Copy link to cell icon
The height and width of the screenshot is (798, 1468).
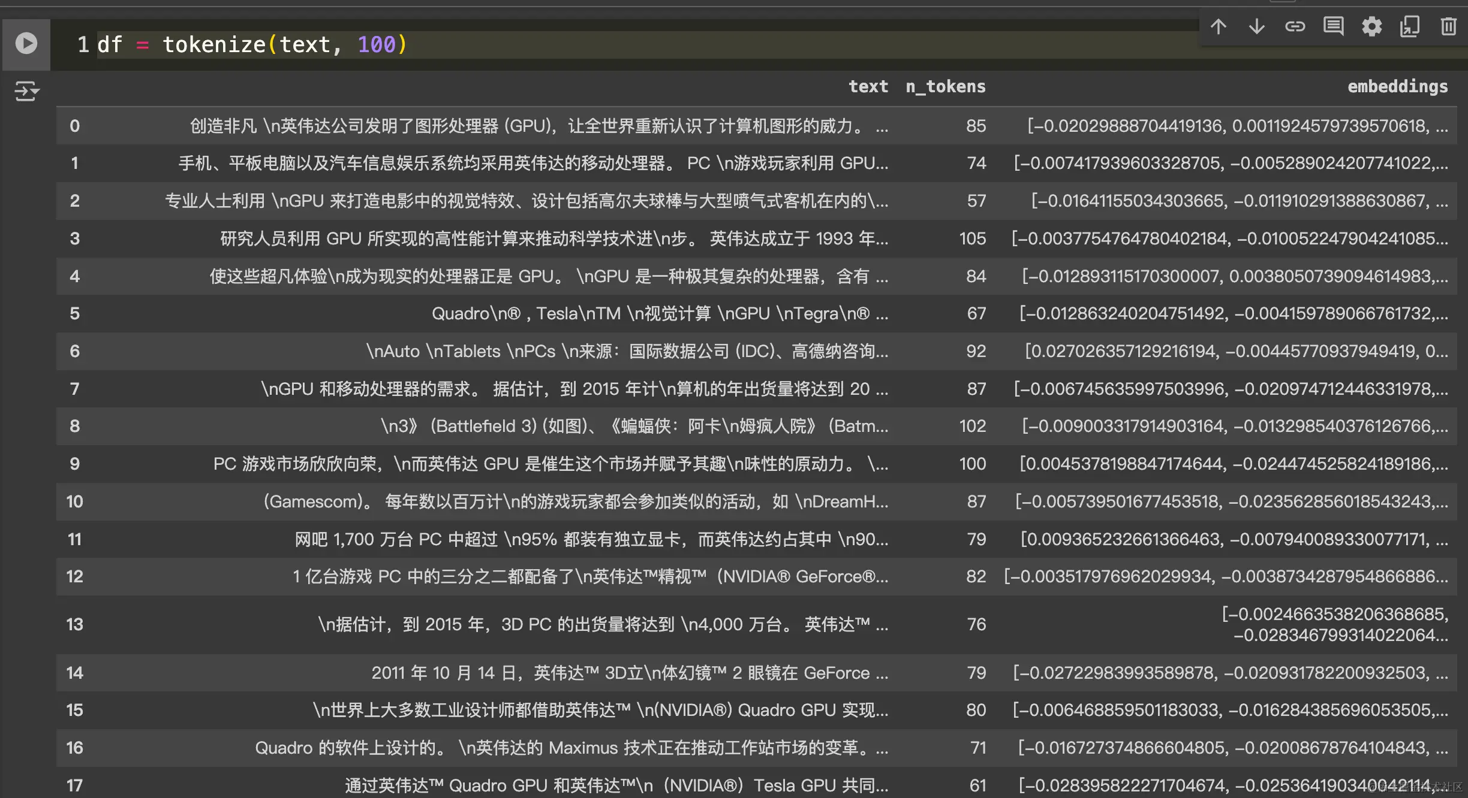(1295, 27)
